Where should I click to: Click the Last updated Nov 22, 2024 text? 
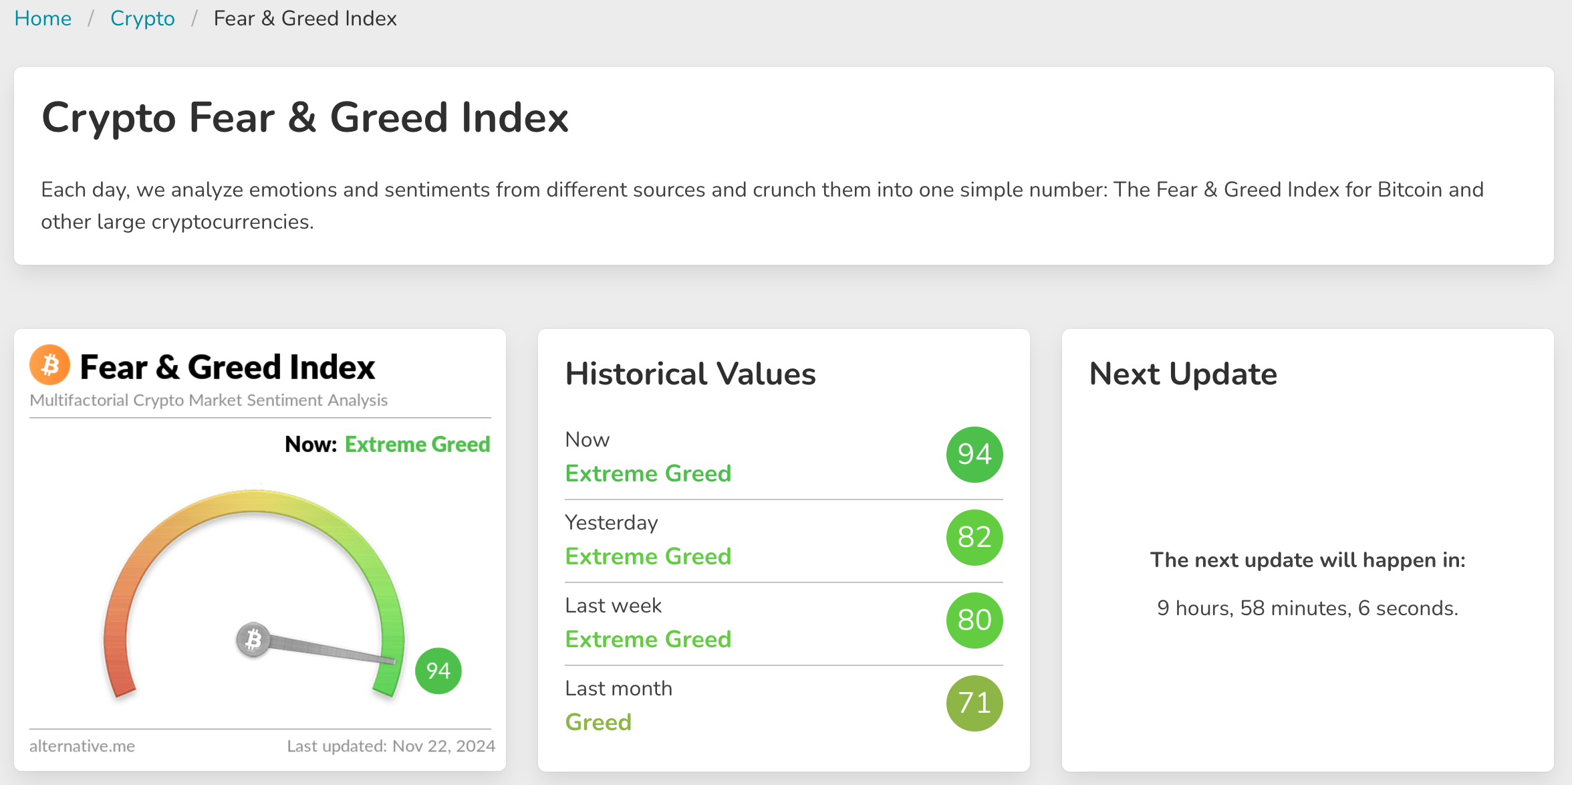pyautogui.click(x=391, y=746)
